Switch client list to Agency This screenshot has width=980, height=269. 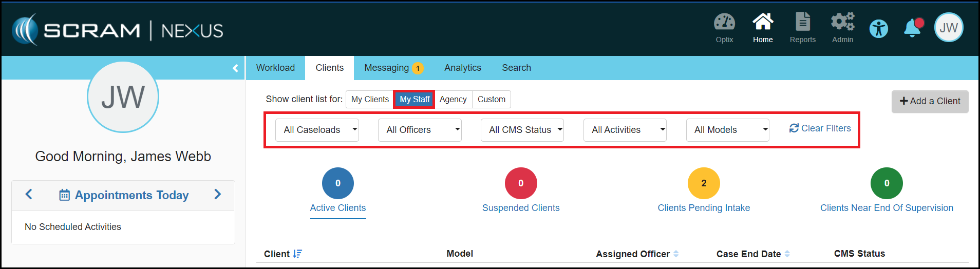453,100
